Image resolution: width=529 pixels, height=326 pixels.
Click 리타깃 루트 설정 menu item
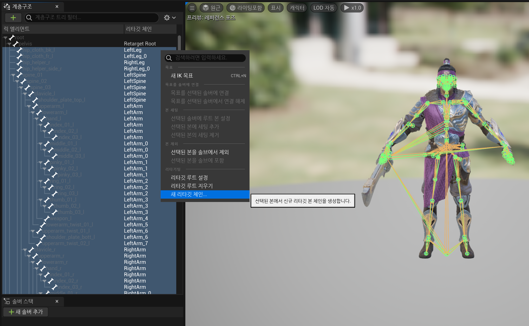pyautogui.click(x=189, y=178)
